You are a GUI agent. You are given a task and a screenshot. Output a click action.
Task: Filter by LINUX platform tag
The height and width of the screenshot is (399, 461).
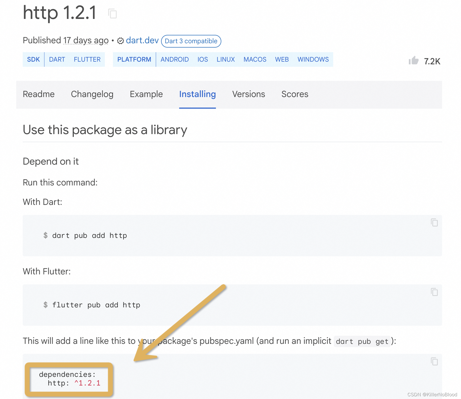coord(226,59)
